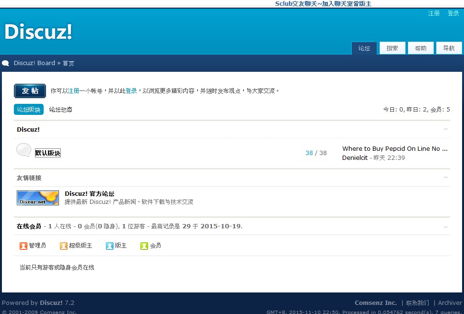Open the 默认版块 forum board
464x314 pixels.
(48, 153)
